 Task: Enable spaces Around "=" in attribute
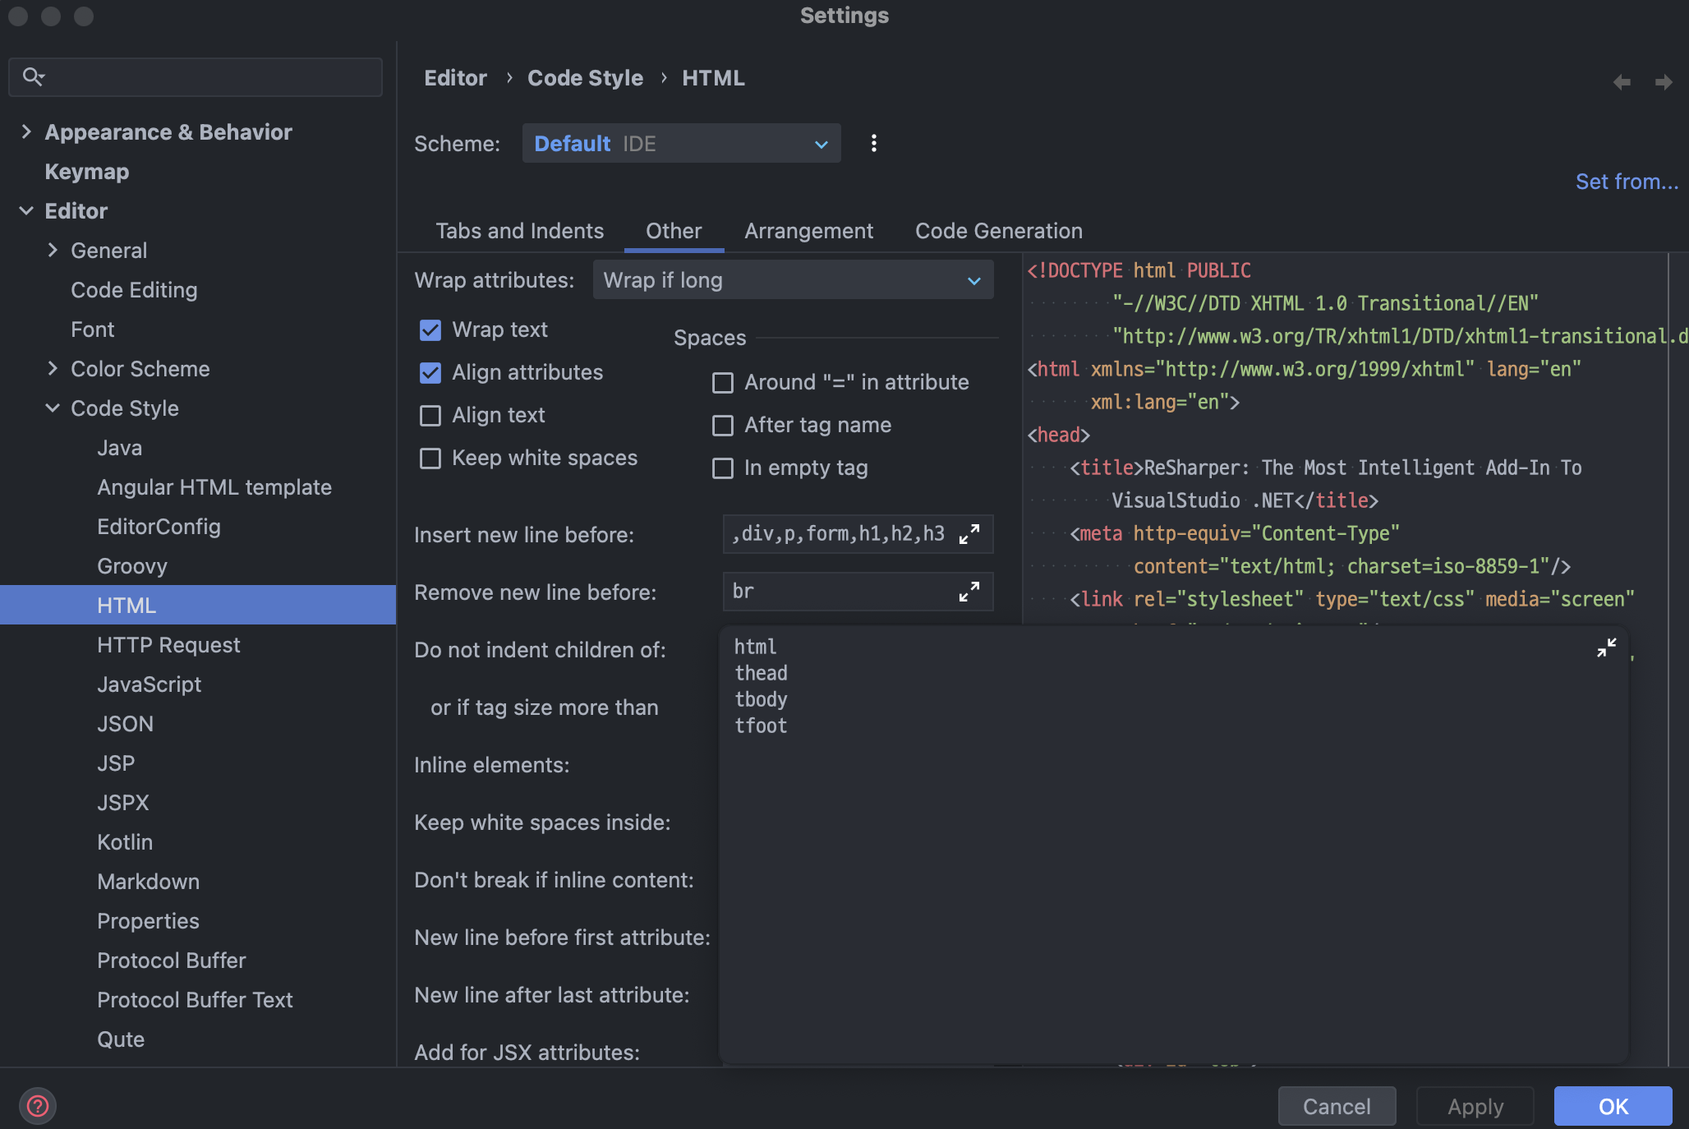coord(723,383)
